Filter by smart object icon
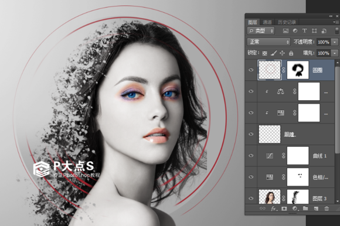Screen dimensions: 340x226 tap(324, 31)
